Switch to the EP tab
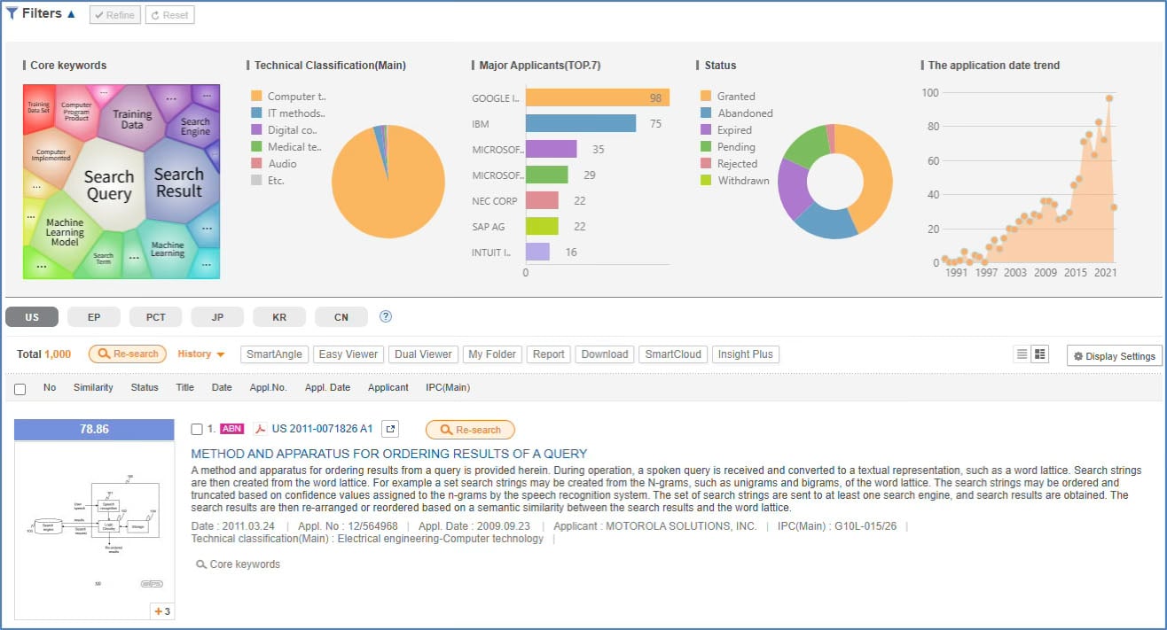 [94, 317]
